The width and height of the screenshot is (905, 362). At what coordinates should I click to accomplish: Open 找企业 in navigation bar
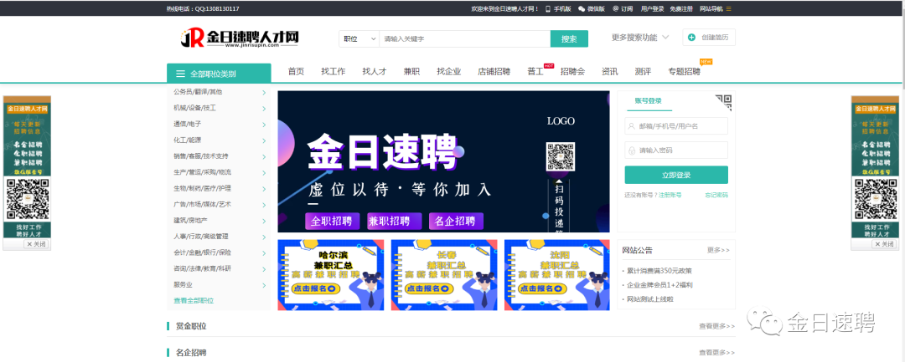pos(449,72)
